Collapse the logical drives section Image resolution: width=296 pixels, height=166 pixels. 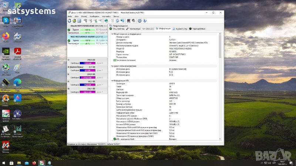click(x=112, y=66)
